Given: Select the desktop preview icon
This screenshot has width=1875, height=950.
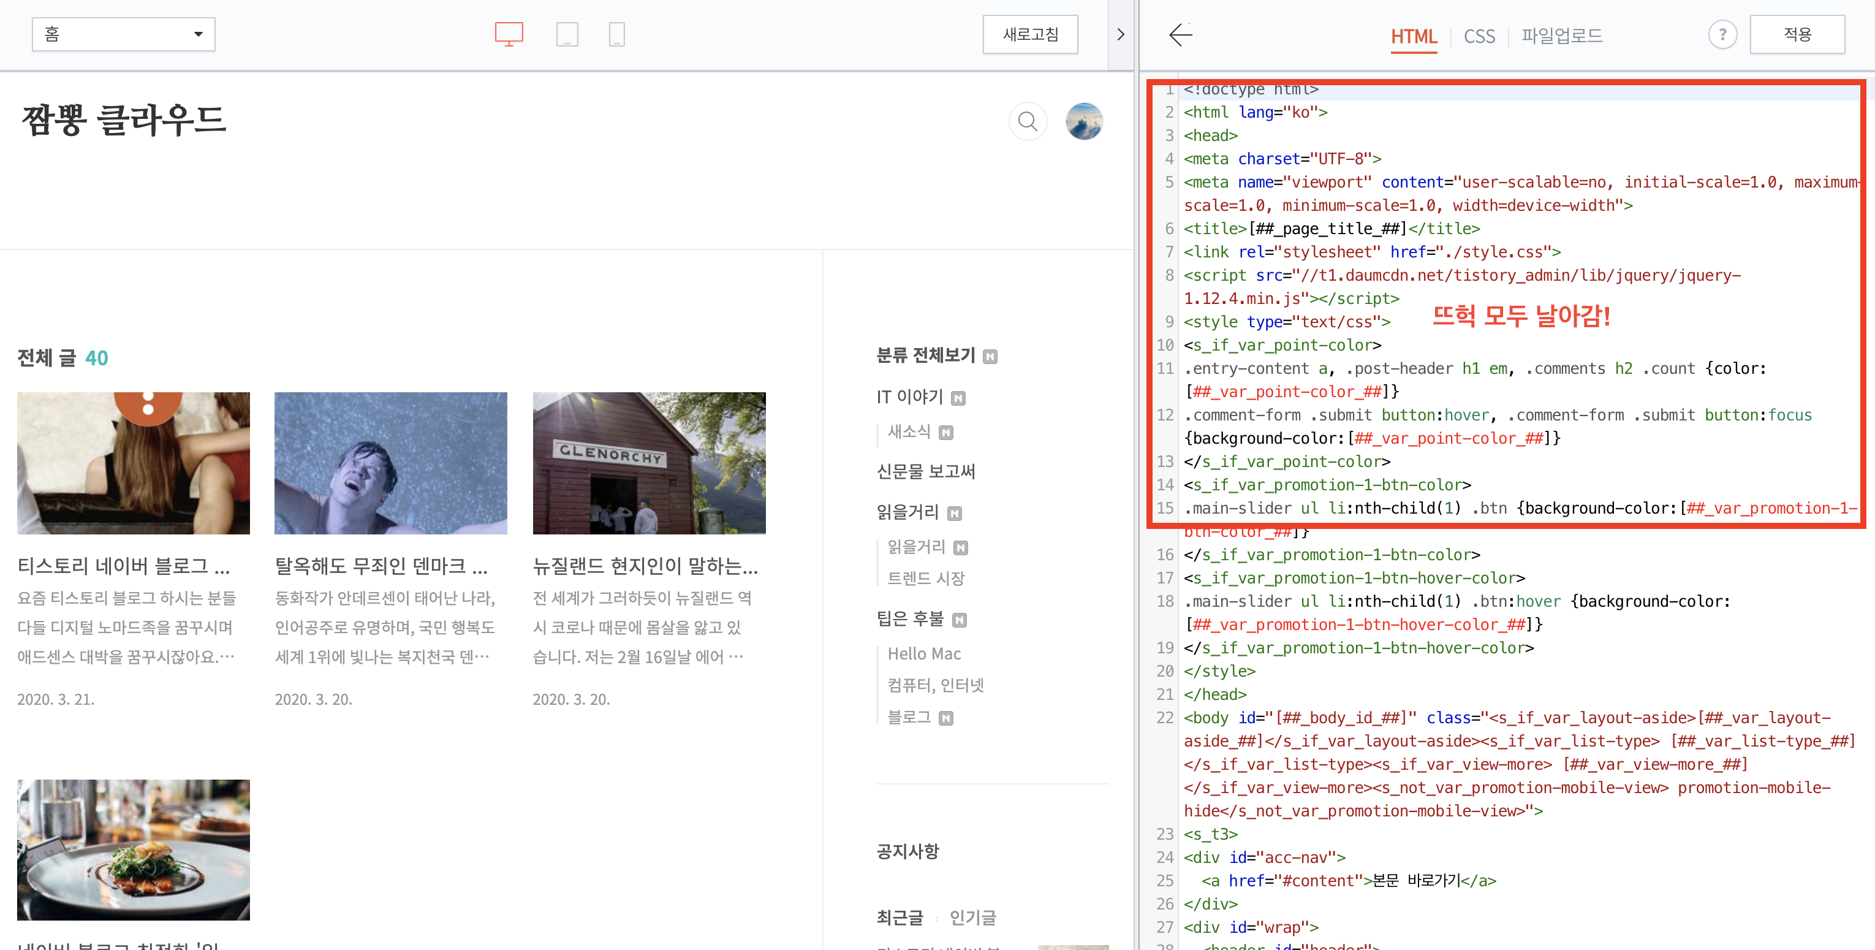Looking at the screenshot, I should (x=509, y=34).
